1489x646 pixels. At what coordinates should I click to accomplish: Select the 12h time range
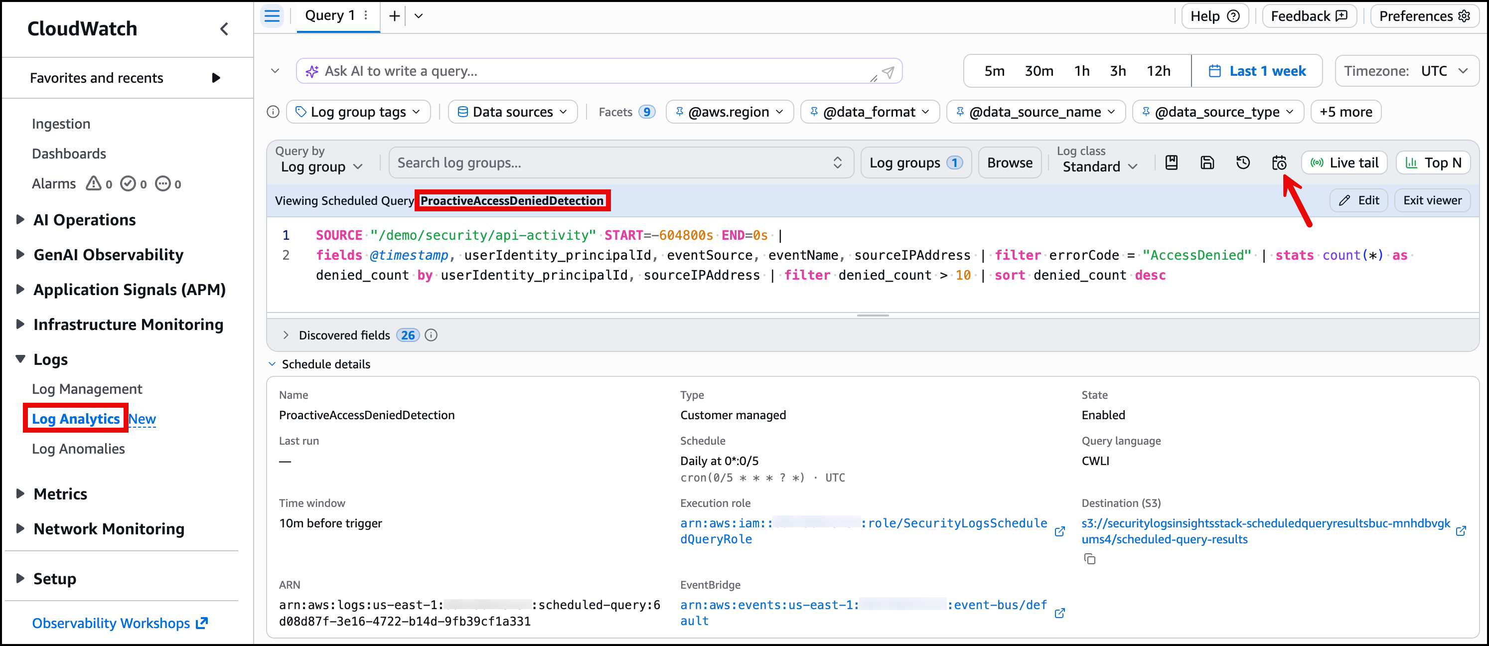coord(1159,71)
